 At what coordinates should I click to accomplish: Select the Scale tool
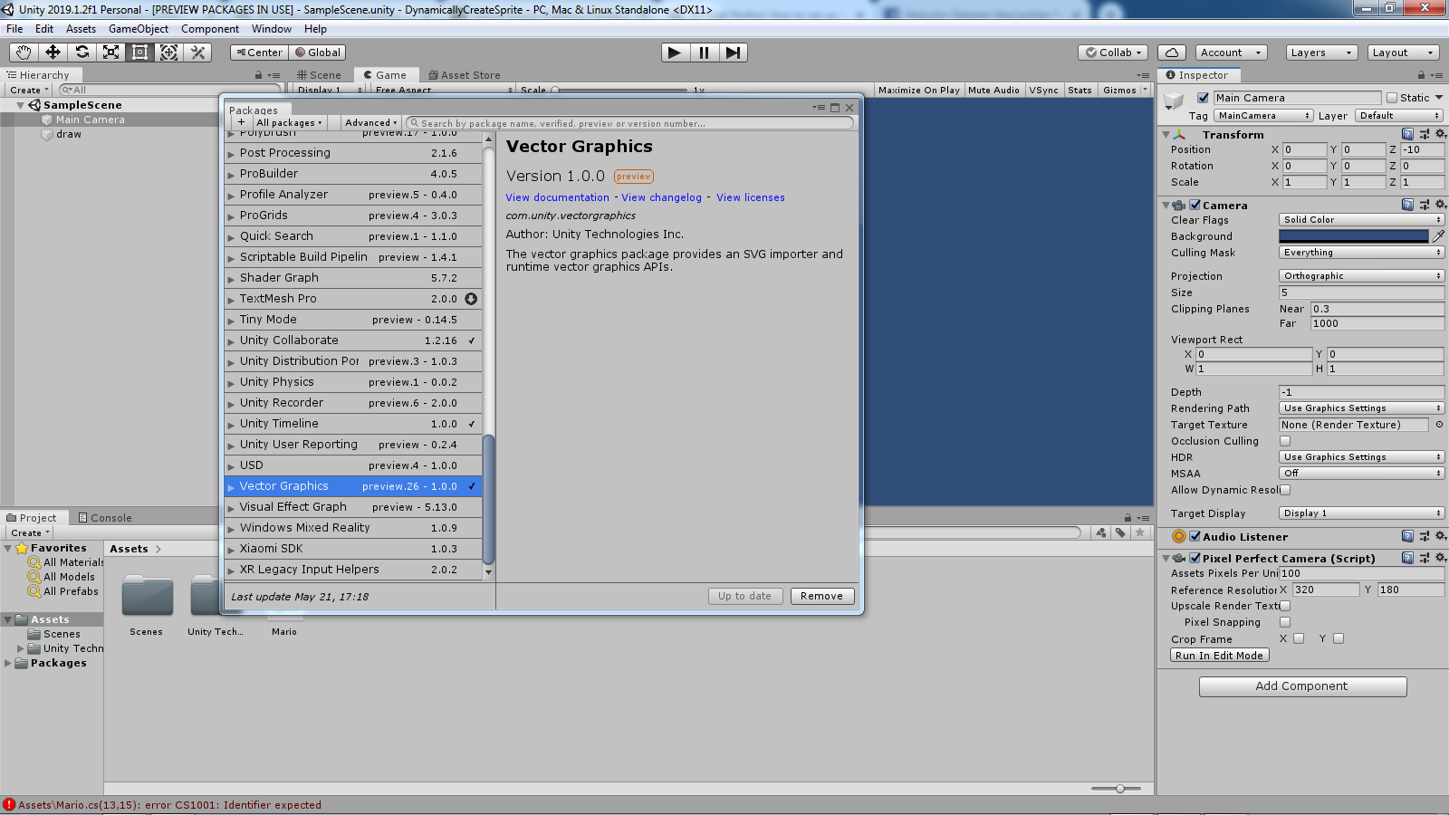[111, 52]
